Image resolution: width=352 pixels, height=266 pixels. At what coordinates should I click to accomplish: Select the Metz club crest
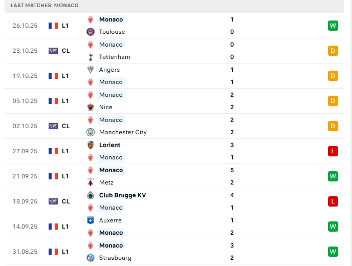91,182
